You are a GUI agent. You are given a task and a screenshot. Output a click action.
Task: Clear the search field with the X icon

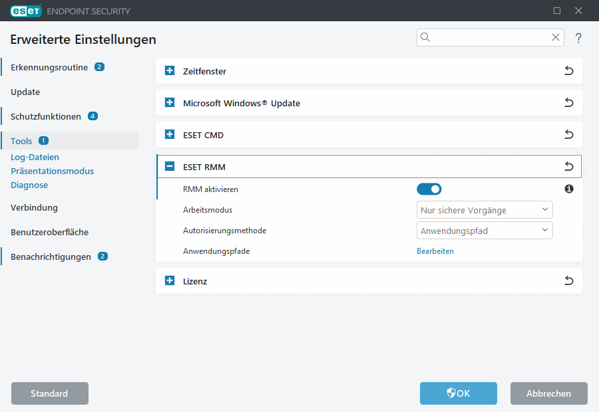point(555,37)
